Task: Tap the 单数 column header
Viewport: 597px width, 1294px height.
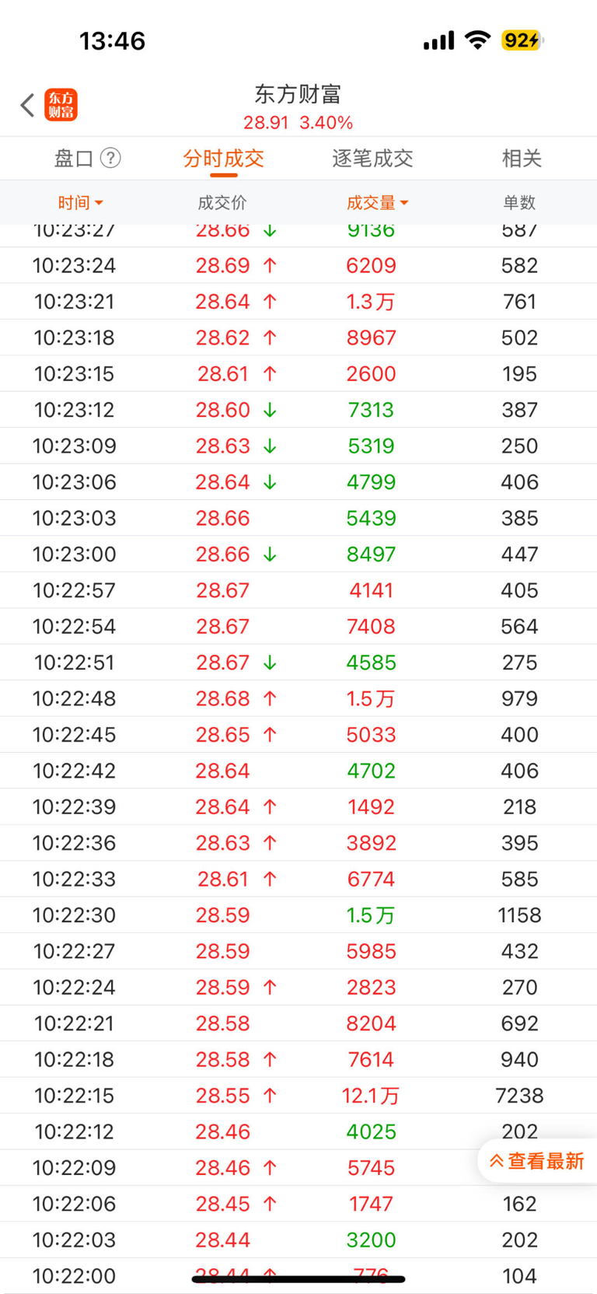Action: pos(519,203)
